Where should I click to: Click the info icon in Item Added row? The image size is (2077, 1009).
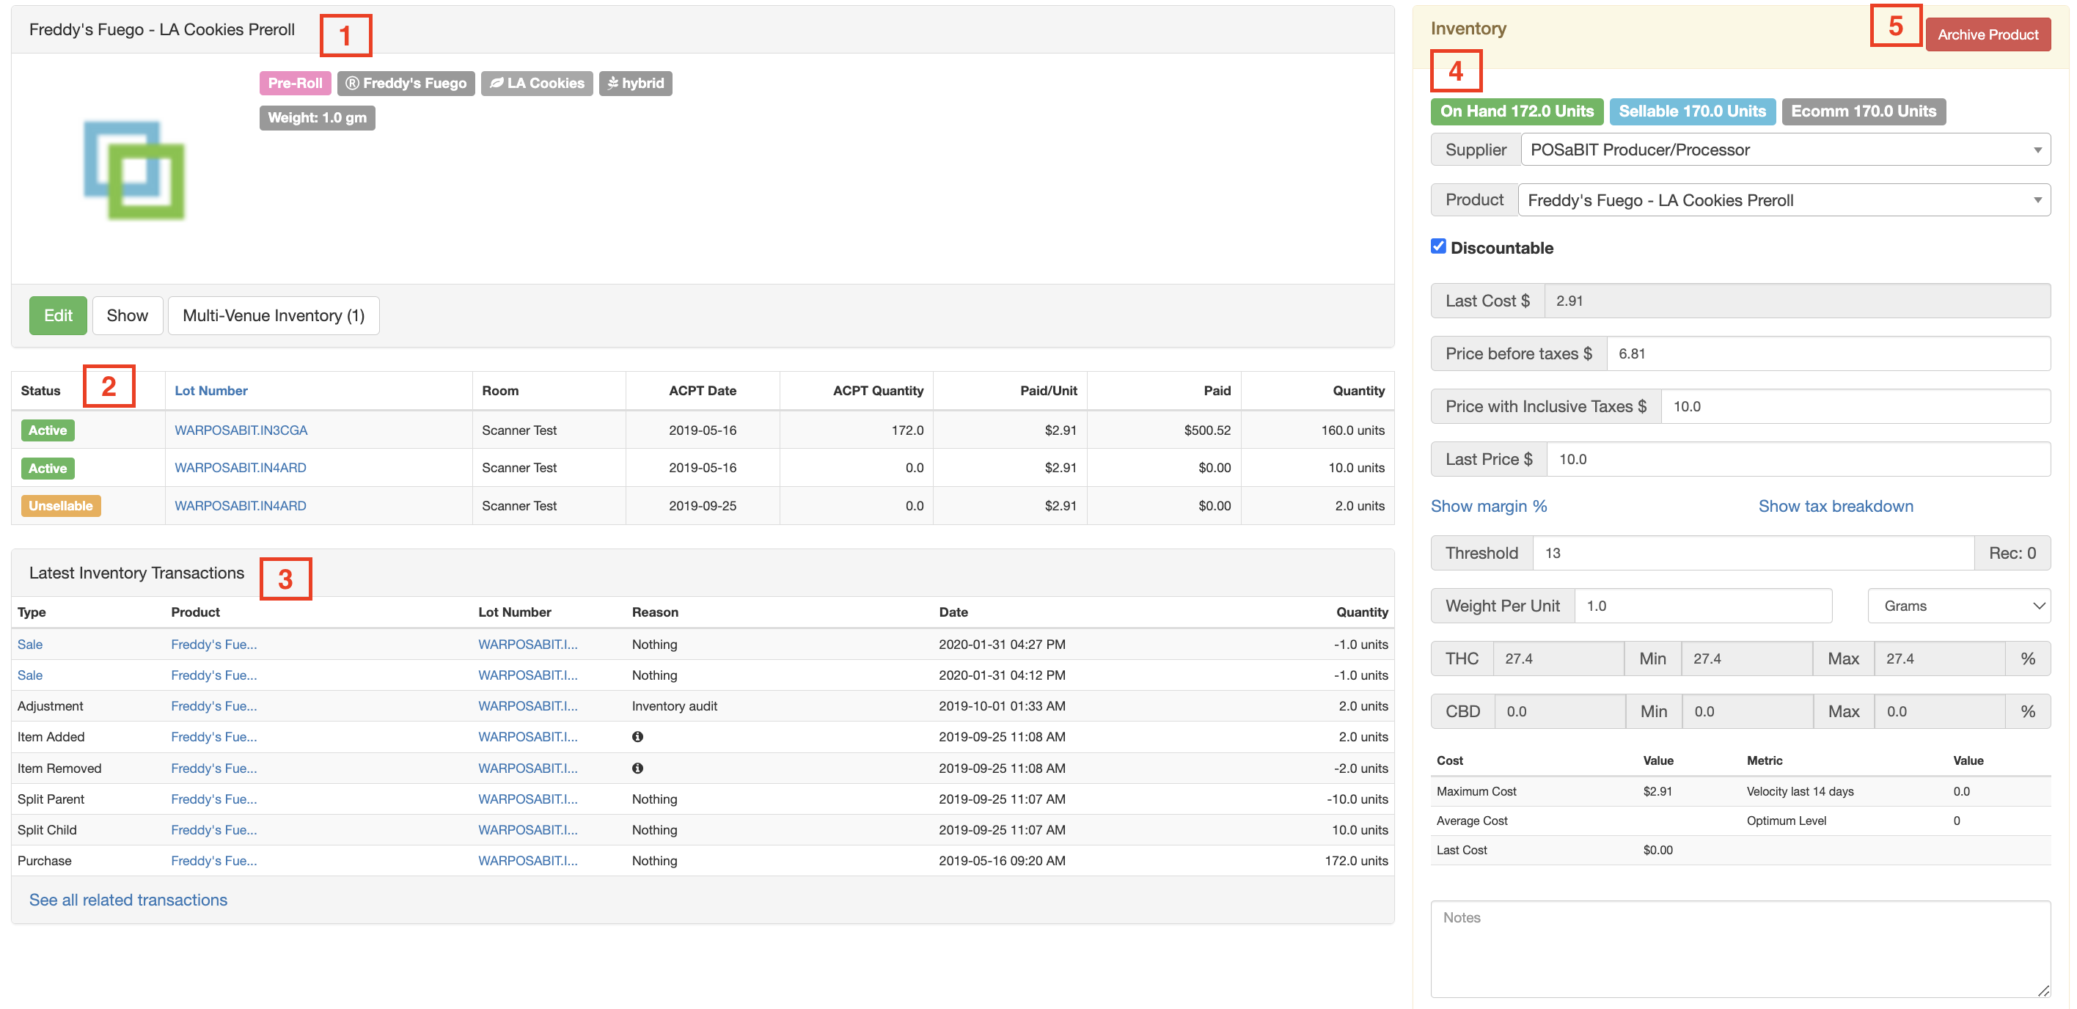[x=637, y=737]
